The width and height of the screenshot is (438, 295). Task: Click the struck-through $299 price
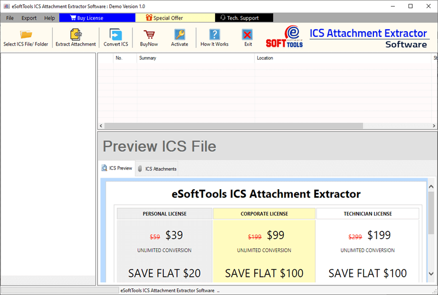[355, 237]
